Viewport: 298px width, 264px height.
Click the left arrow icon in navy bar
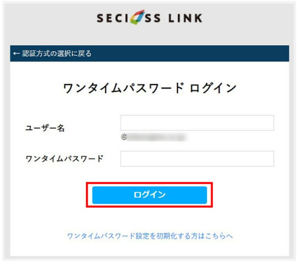point(16,54)
